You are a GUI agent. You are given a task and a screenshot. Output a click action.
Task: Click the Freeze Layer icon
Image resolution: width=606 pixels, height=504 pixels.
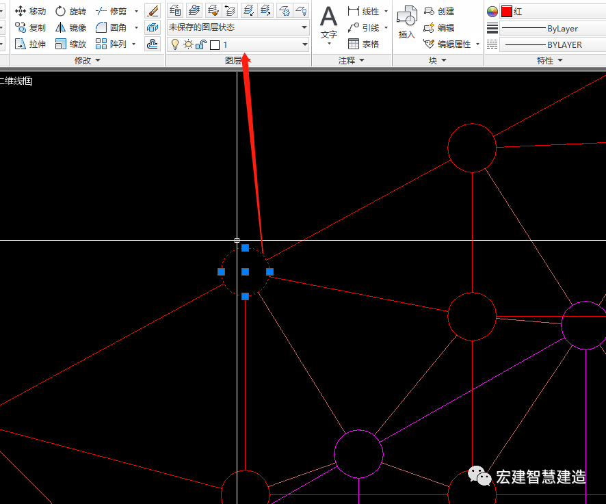(x=285, y=10)
